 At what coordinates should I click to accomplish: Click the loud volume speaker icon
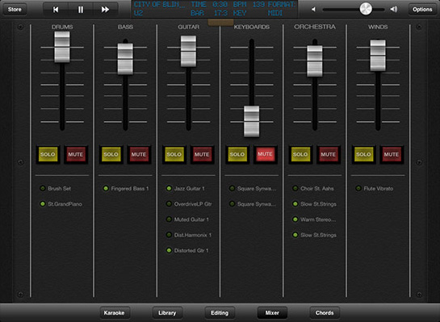pos(394,9)
